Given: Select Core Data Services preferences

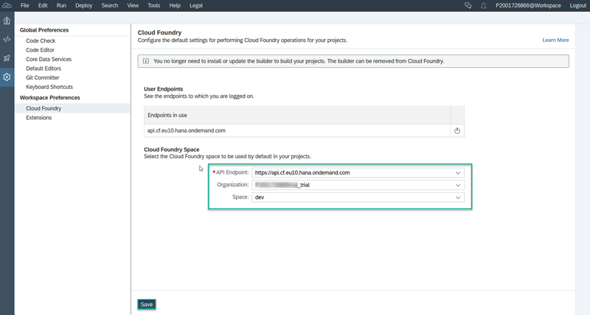Looking at the screenshot, I should (49, 60).
